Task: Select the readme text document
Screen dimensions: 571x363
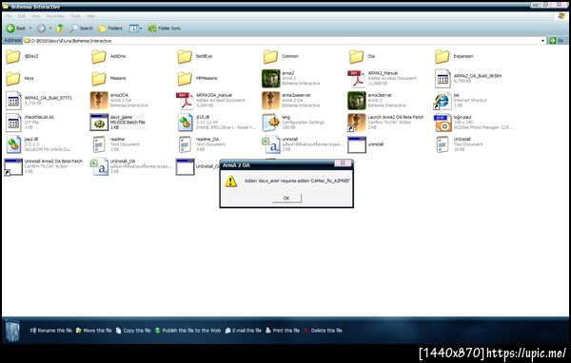Action: 116,144
